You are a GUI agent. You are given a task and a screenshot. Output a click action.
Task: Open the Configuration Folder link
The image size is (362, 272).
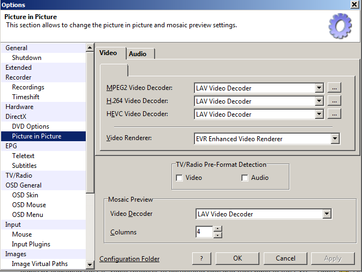(x=129, y=259)
